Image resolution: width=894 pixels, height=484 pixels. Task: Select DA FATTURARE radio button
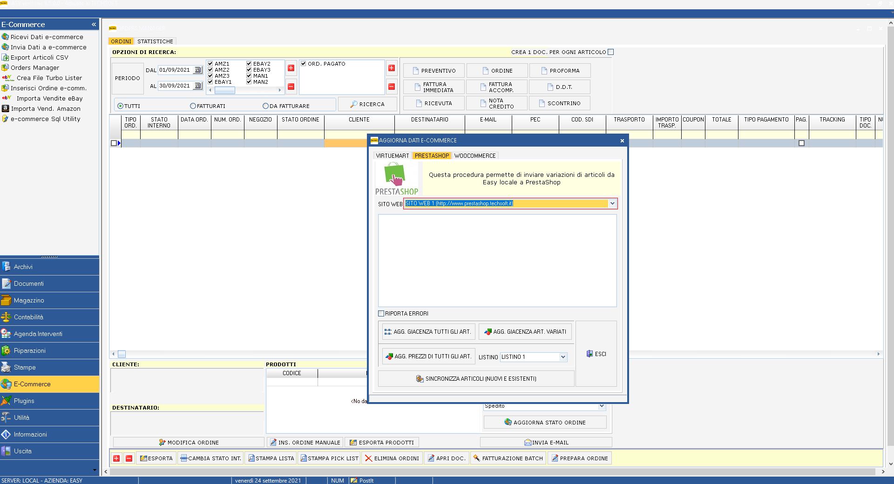pos(266,106)
